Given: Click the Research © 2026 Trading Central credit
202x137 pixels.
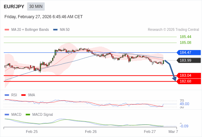Looking at the screenshot, I should 173,30.
